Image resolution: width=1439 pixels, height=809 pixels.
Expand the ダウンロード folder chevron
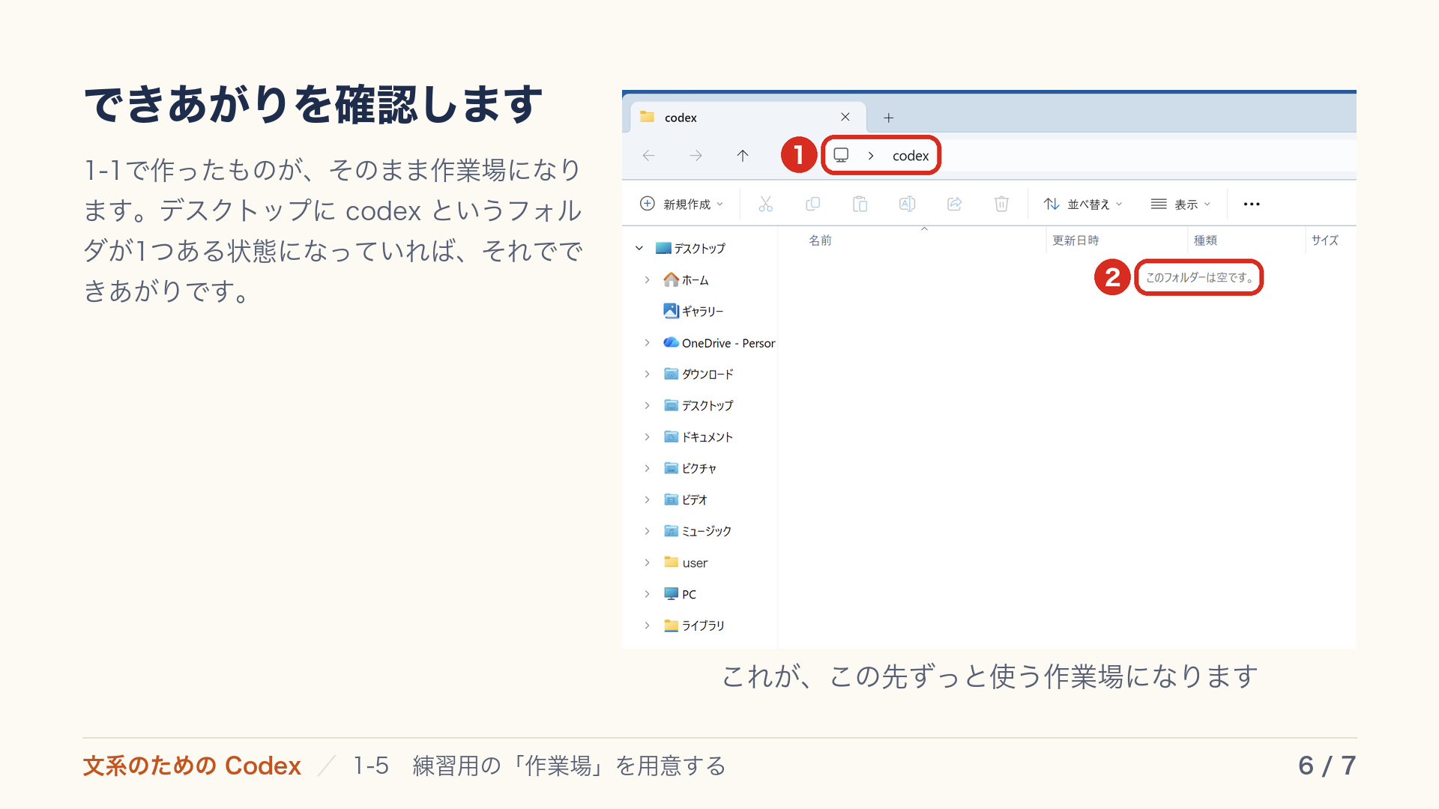(x=647, y=374)
